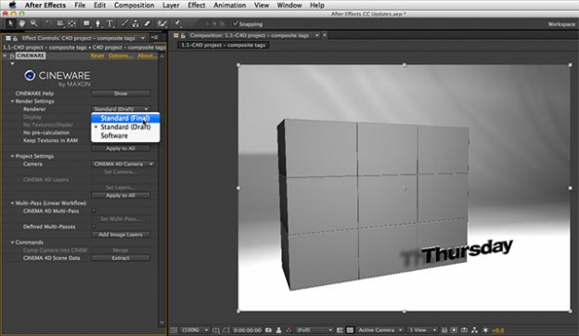This screenshot has height=336, width=579.
Task: Toggle the CINEWARE effect fx switch
Action: 12,56
